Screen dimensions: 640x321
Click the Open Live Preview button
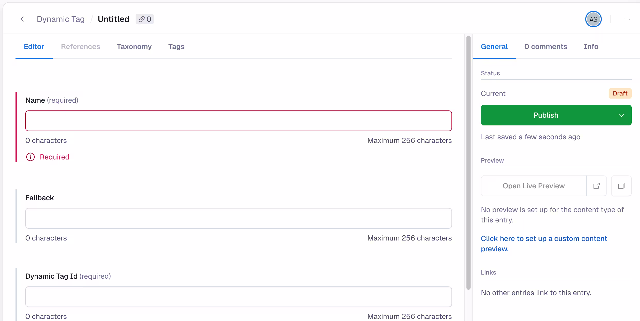point(534,186)
